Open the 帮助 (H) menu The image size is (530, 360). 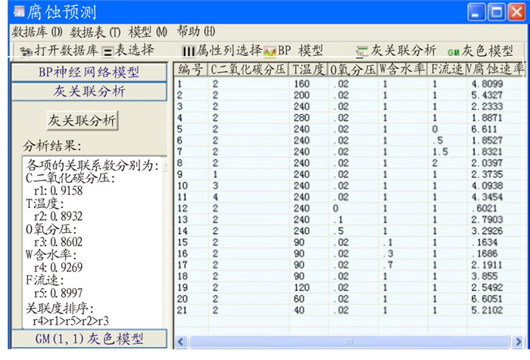[196, 32]
